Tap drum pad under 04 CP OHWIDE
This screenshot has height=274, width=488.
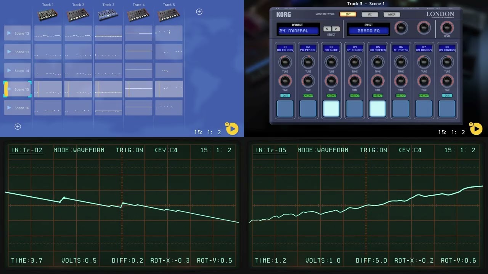click(x=355, y=108)
